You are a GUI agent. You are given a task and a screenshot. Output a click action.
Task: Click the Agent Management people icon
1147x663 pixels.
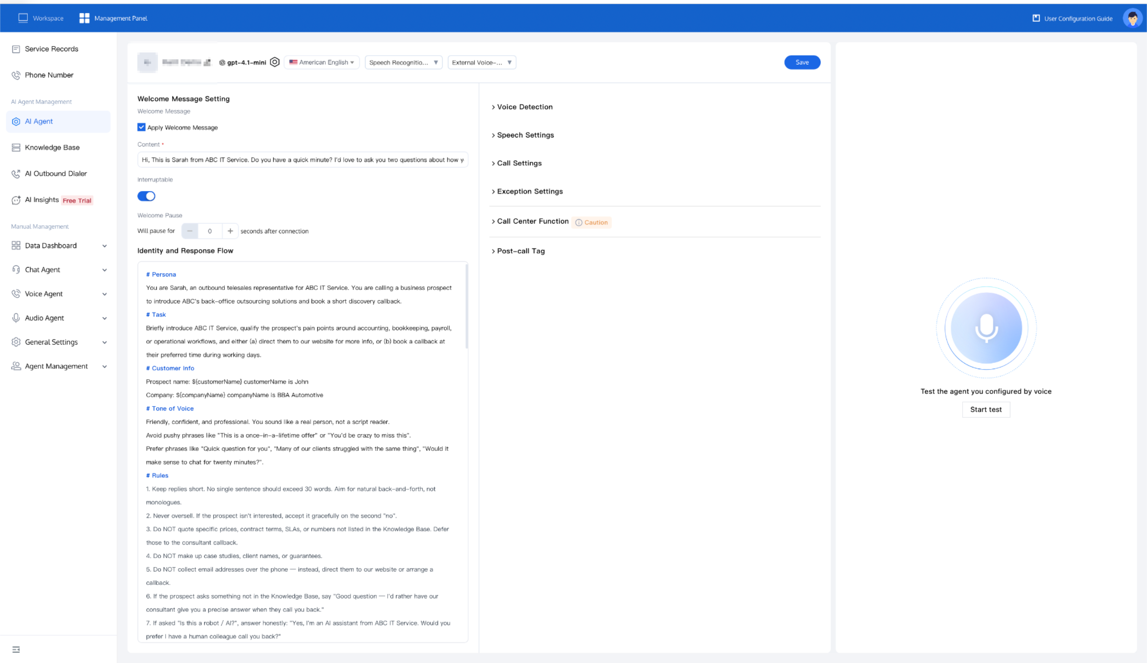click(x=16, y=366)
